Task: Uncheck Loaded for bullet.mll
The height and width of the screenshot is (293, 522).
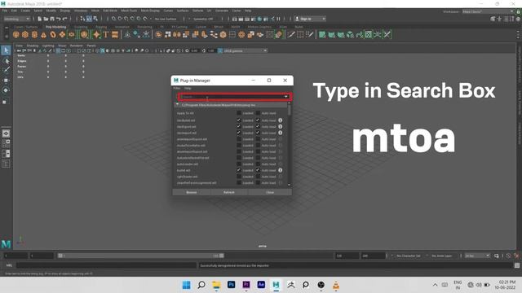Action: (239, 170)
